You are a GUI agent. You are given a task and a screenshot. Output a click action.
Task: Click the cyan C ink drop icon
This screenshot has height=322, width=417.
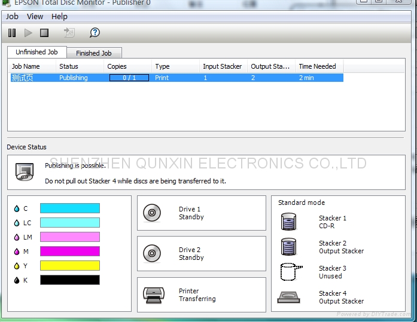pyautogui.click(x=17, y=208)
